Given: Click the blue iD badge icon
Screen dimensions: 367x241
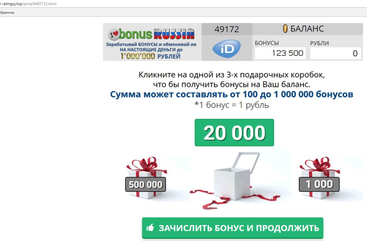Looking at the screenshot, I should pyautogui.click(x=227, y=49).
